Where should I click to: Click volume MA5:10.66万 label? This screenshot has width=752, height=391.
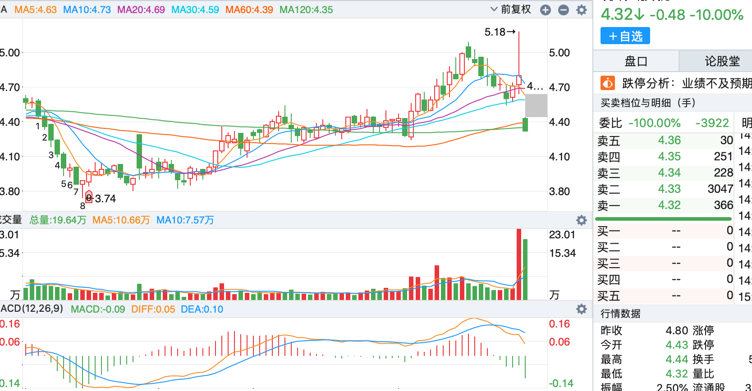click(121, 220)
